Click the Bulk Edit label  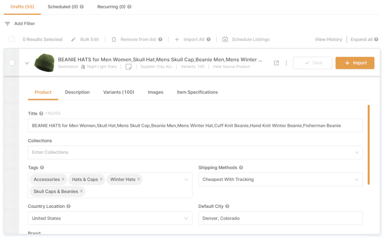[90, 39]
